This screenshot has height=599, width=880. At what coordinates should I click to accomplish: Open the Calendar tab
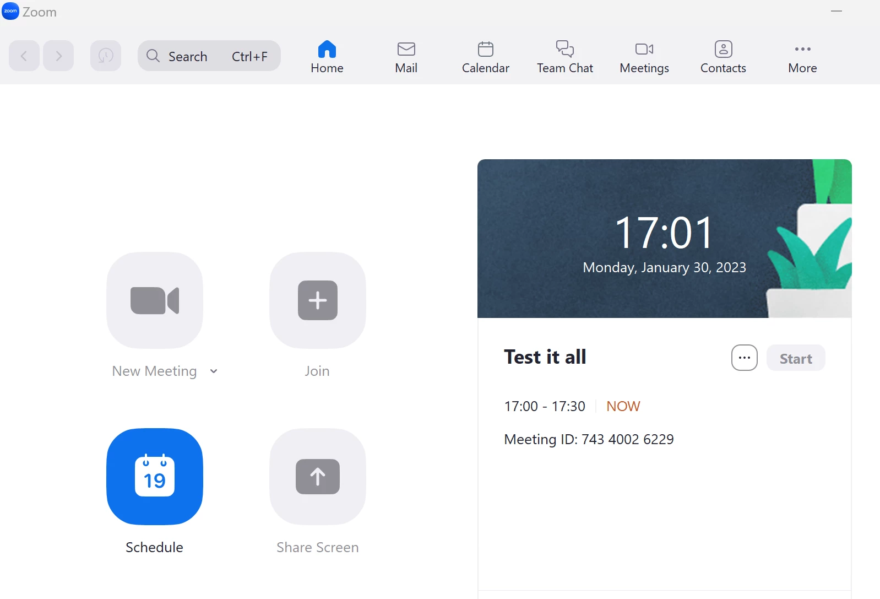pos(486,57)
